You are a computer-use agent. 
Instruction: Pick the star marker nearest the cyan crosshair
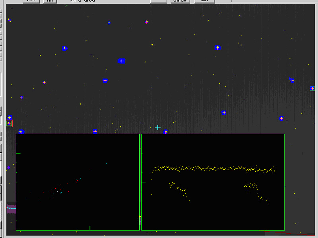(166, 132)
